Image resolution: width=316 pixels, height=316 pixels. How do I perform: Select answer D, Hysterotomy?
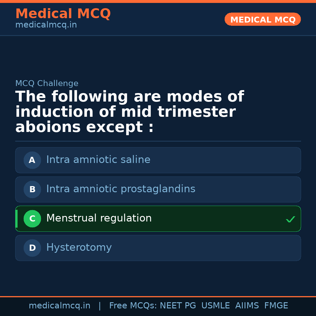pyautogui.click(x=158, y=248)
